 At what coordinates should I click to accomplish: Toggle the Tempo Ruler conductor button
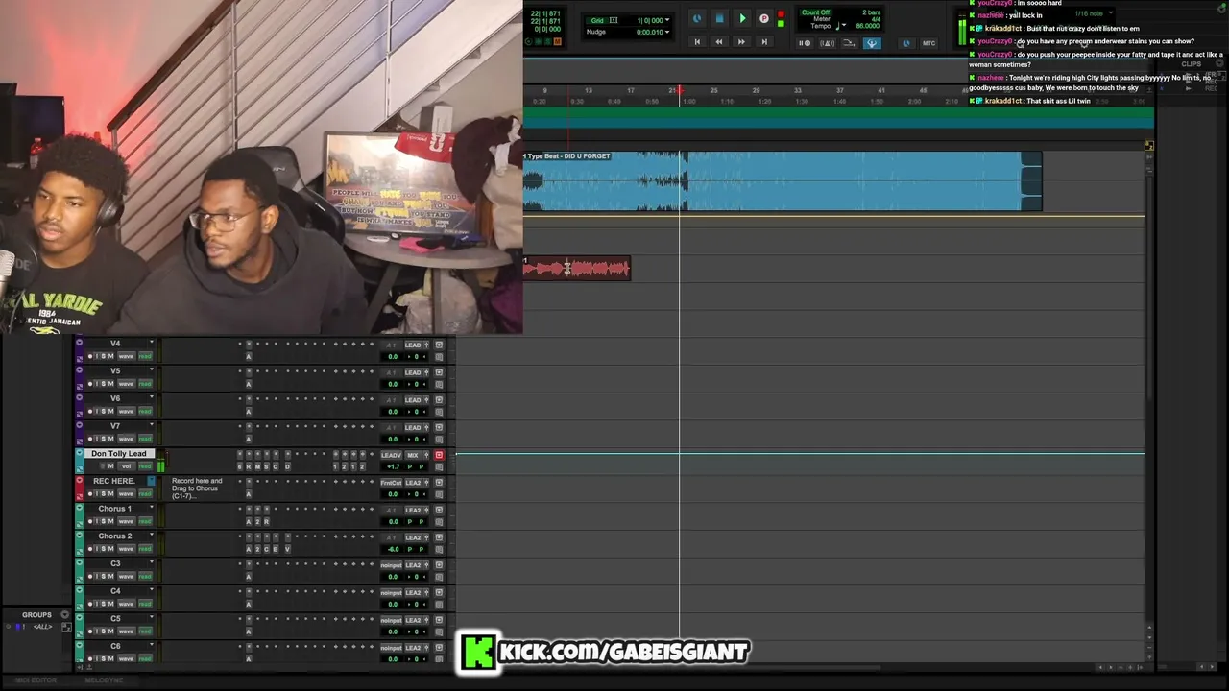pyautogui.click(x=850, y=43)
